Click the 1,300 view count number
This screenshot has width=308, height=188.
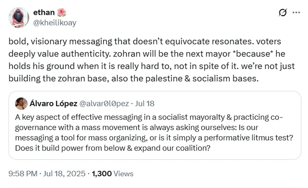coord(102,173)
